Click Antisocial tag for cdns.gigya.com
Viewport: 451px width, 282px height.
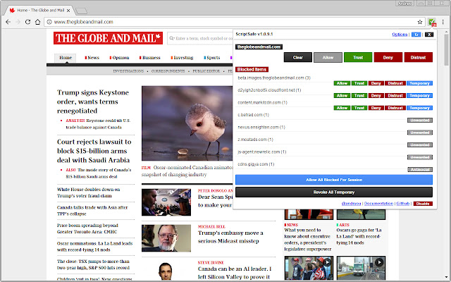(x=420, y=170)
